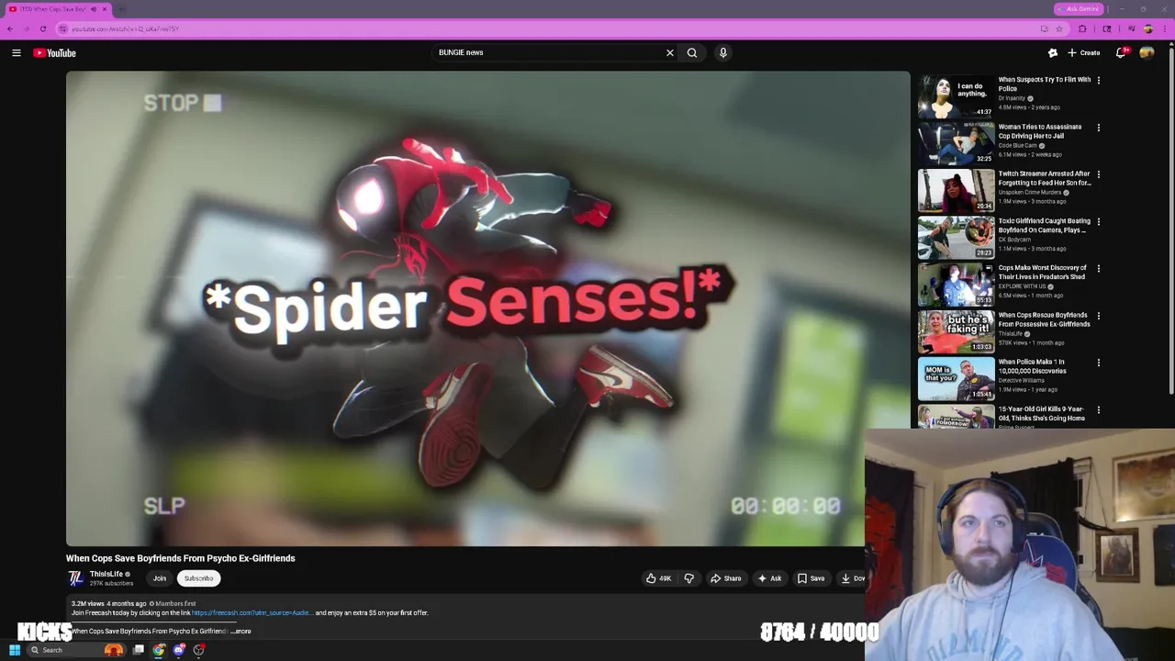Bookmark this page with the star icon
The width and height of the screenshot is (1175, 661).
point(1059,28)
